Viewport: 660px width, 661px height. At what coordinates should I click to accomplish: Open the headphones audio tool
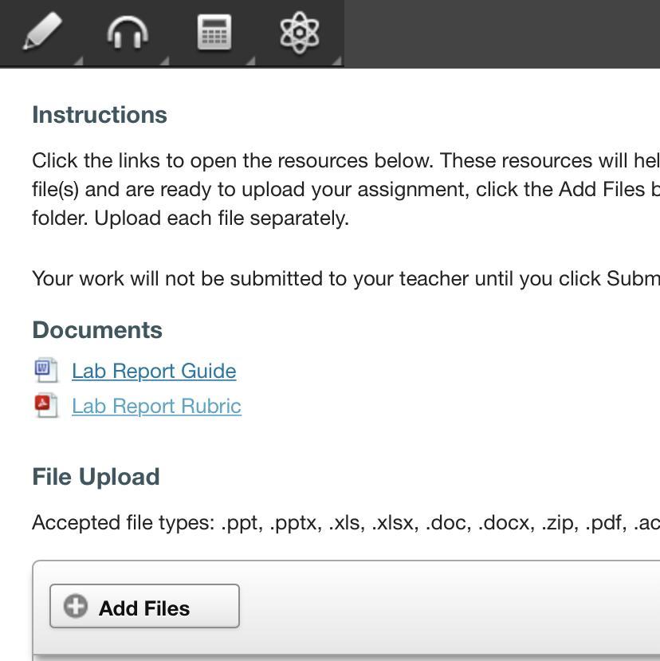[x=128, y=32]
